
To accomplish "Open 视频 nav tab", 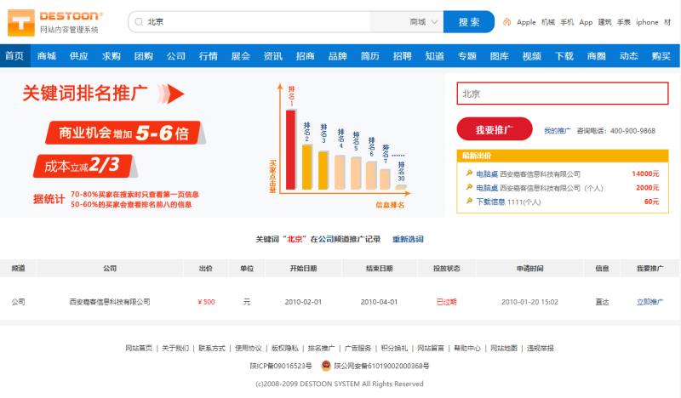I will 531,55.
